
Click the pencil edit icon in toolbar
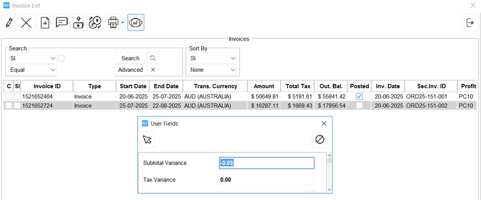click(9, 23)
